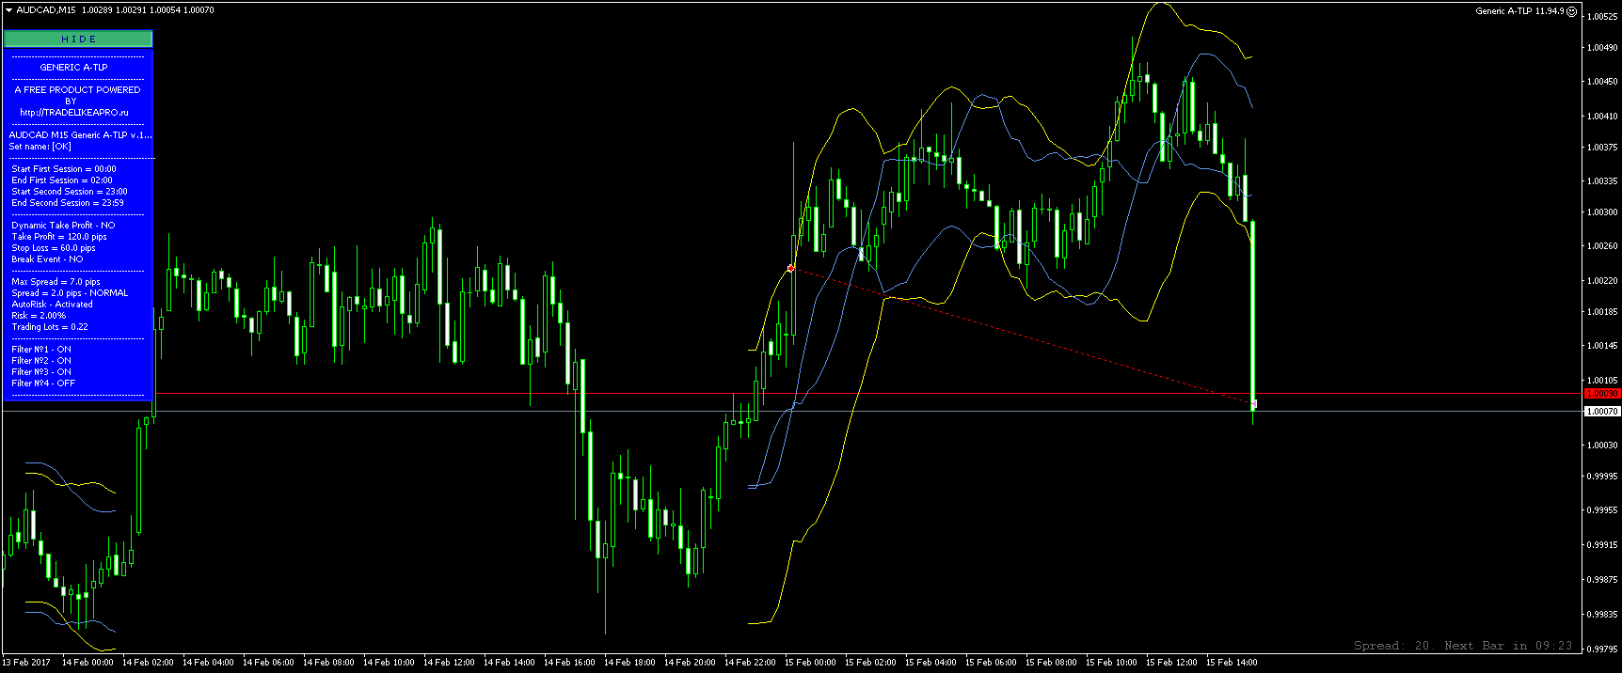Screen dimensions: 1622x673
Task: Click 'End First Session = 02:00'
Action: [62, 180]
